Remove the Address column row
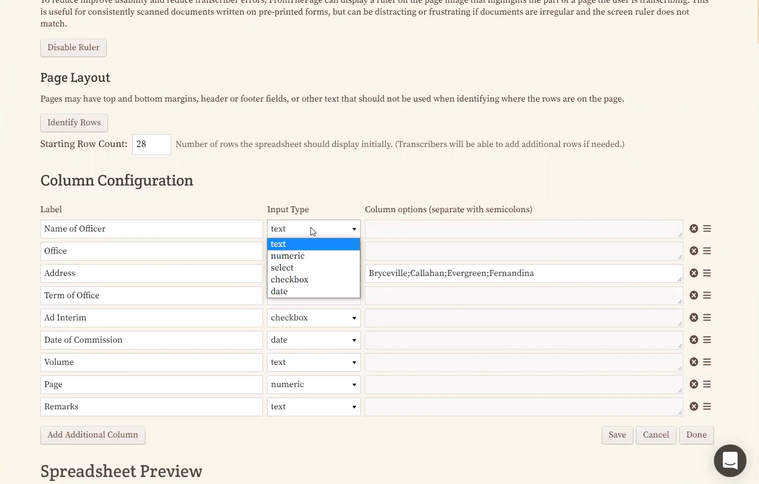The width and height of the screenshot is (759, 484). (694, 273)
